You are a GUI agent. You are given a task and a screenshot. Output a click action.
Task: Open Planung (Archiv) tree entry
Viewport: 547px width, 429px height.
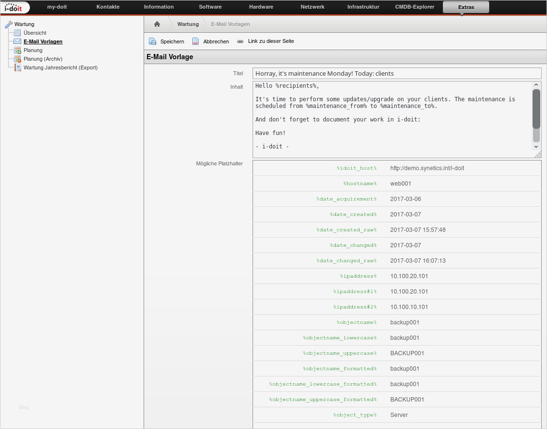[43, 59]
